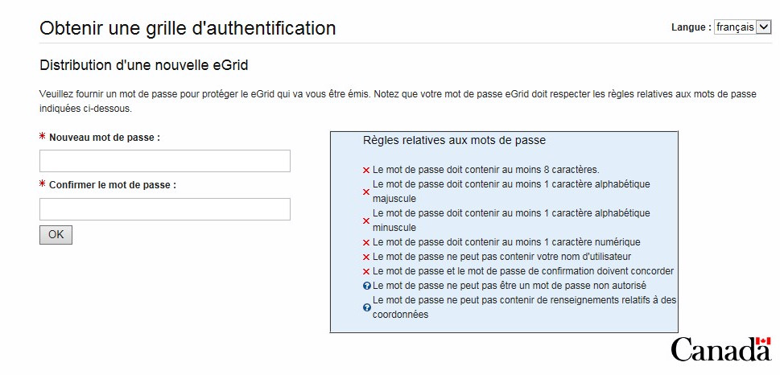Focus the Confirmer le mot de passe field
This screenshot has height=375, width=780.
tap(164, 209)
